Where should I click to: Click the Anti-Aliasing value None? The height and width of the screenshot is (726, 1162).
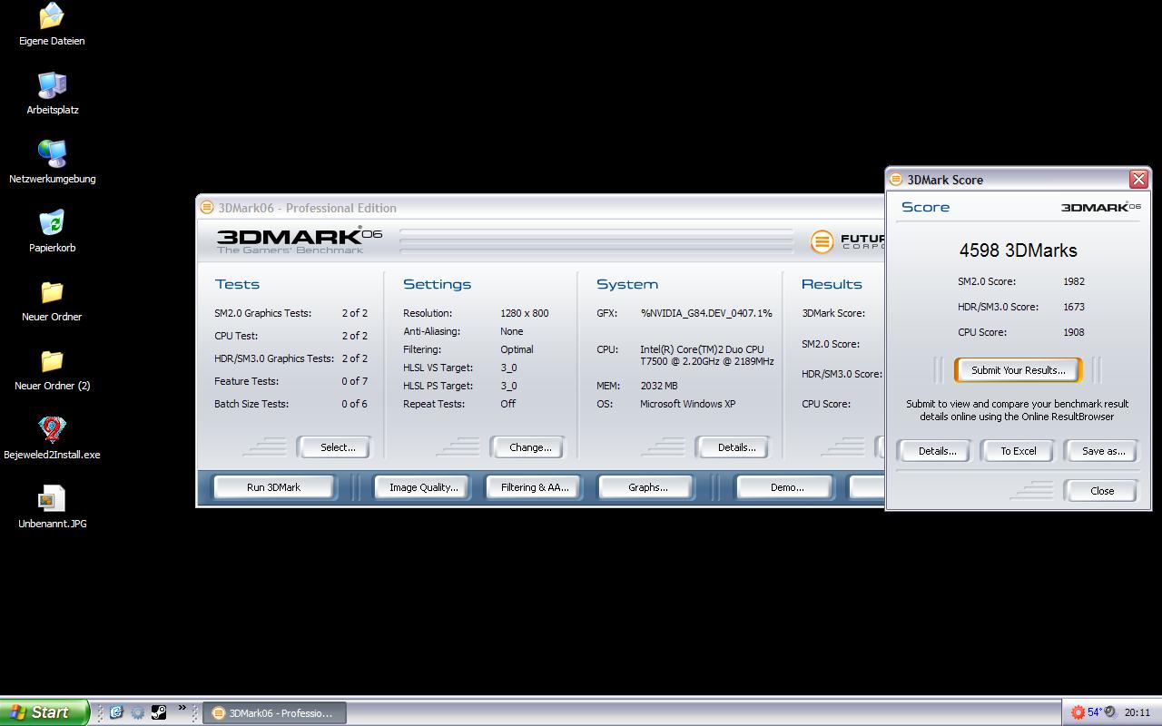tap(511, 331)
